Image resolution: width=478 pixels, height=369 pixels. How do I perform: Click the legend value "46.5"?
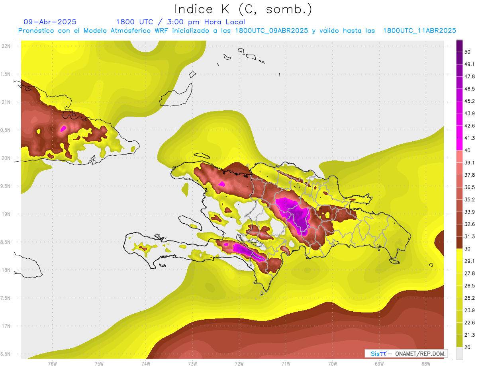470,89
